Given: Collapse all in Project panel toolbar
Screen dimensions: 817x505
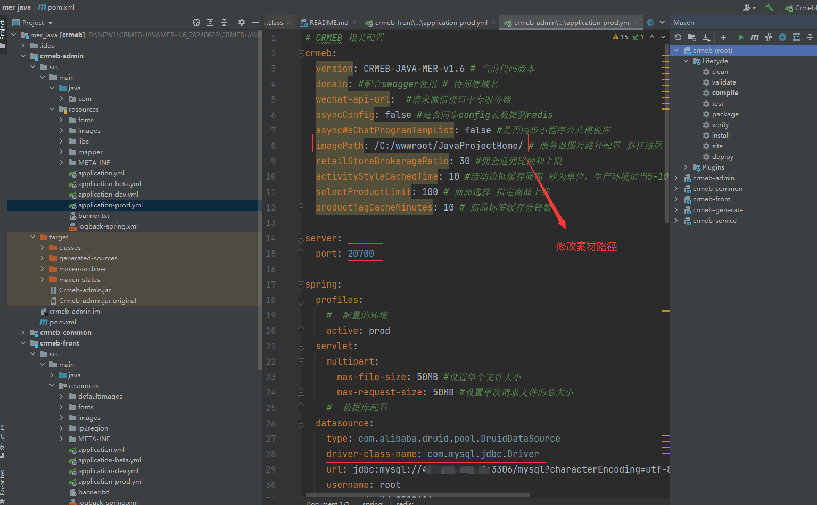Looking at the screenshot, I should tap(224, 22).
